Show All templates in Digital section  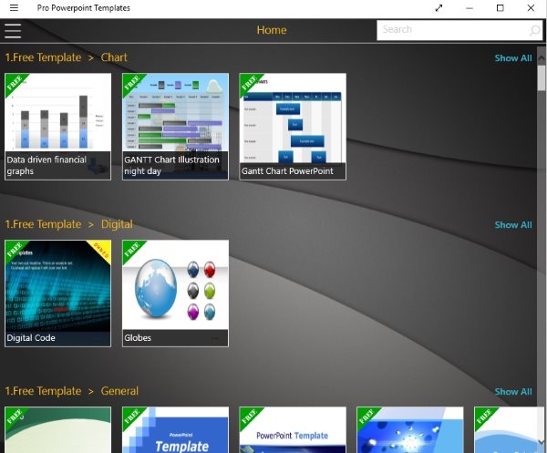(x=513, y=225)
